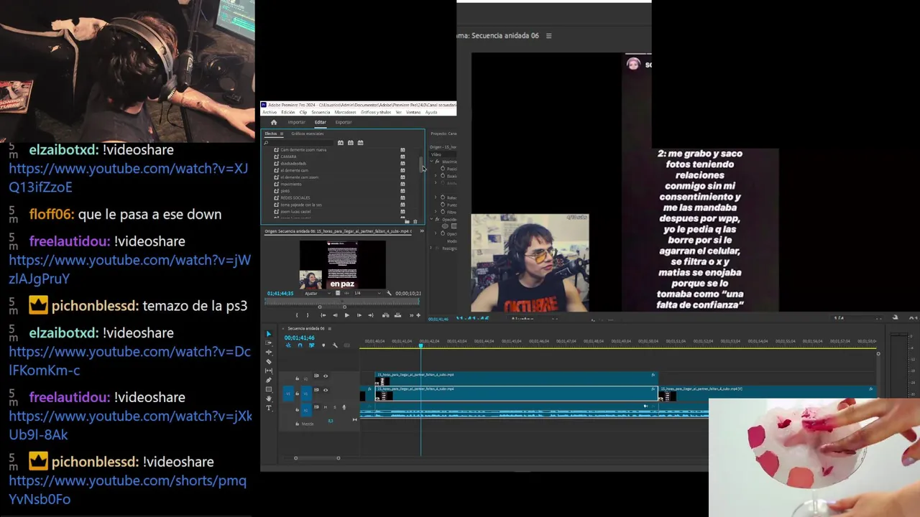Play the Source monitor clip
The width and height of the screenshot is (920, 517).
point(347,315)
